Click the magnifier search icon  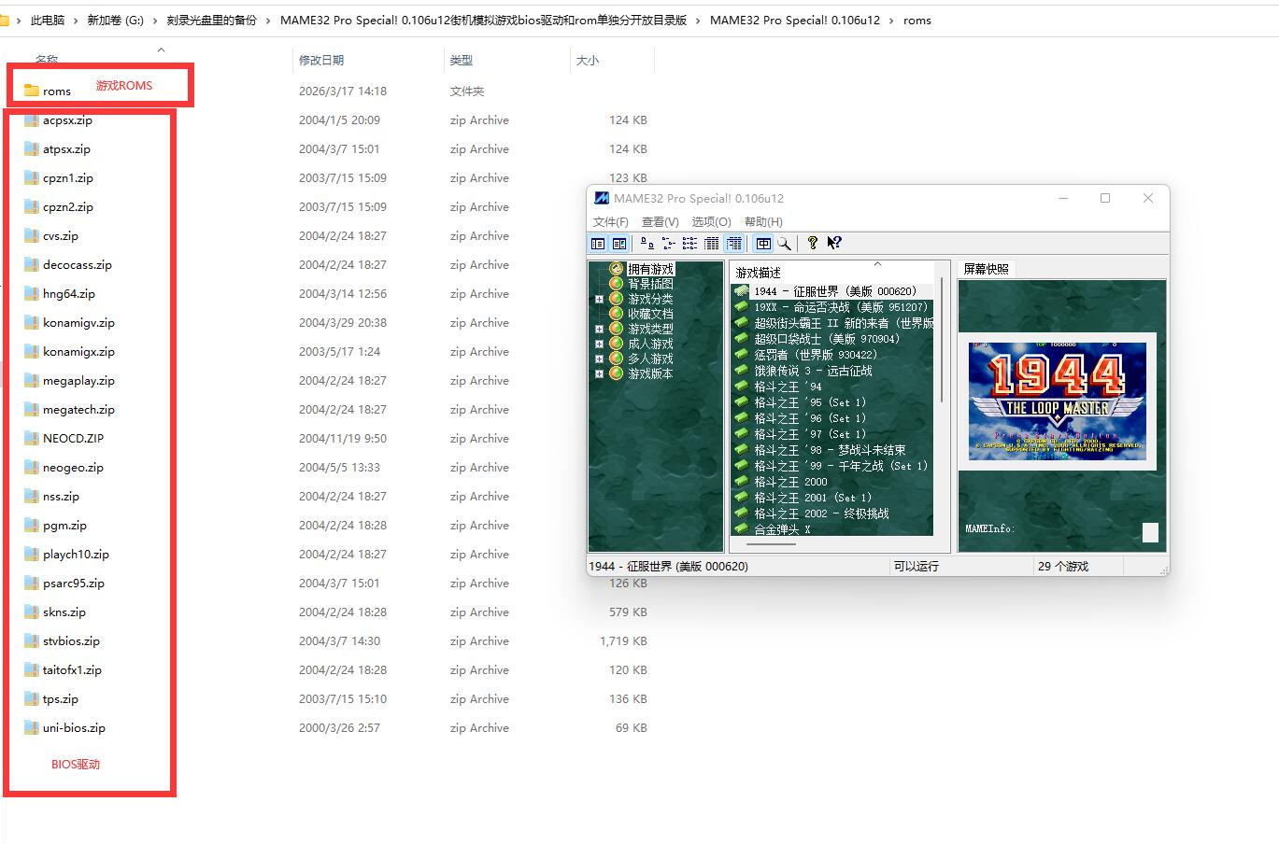785,244
